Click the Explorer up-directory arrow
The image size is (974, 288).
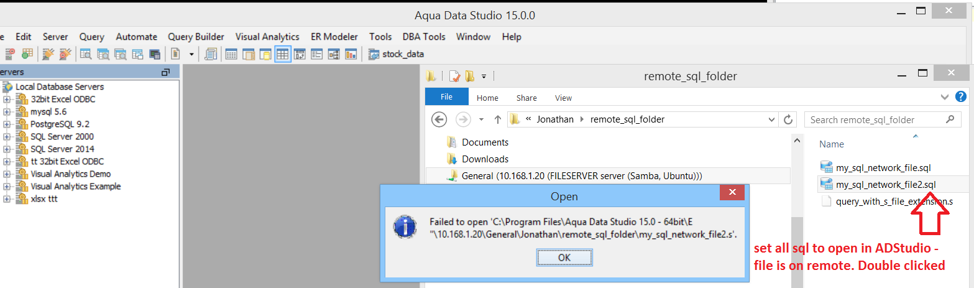[498, 119]
